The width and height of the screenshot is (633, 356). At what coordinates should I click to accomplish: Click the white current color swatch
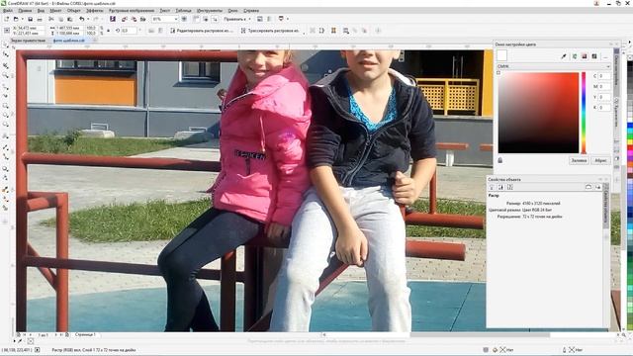click(501, 55)
